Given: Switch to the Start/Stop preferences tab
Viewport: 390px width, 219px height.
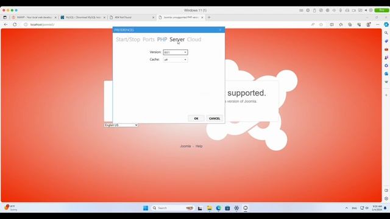Looking at the screenshot, I should pos(128,40).
